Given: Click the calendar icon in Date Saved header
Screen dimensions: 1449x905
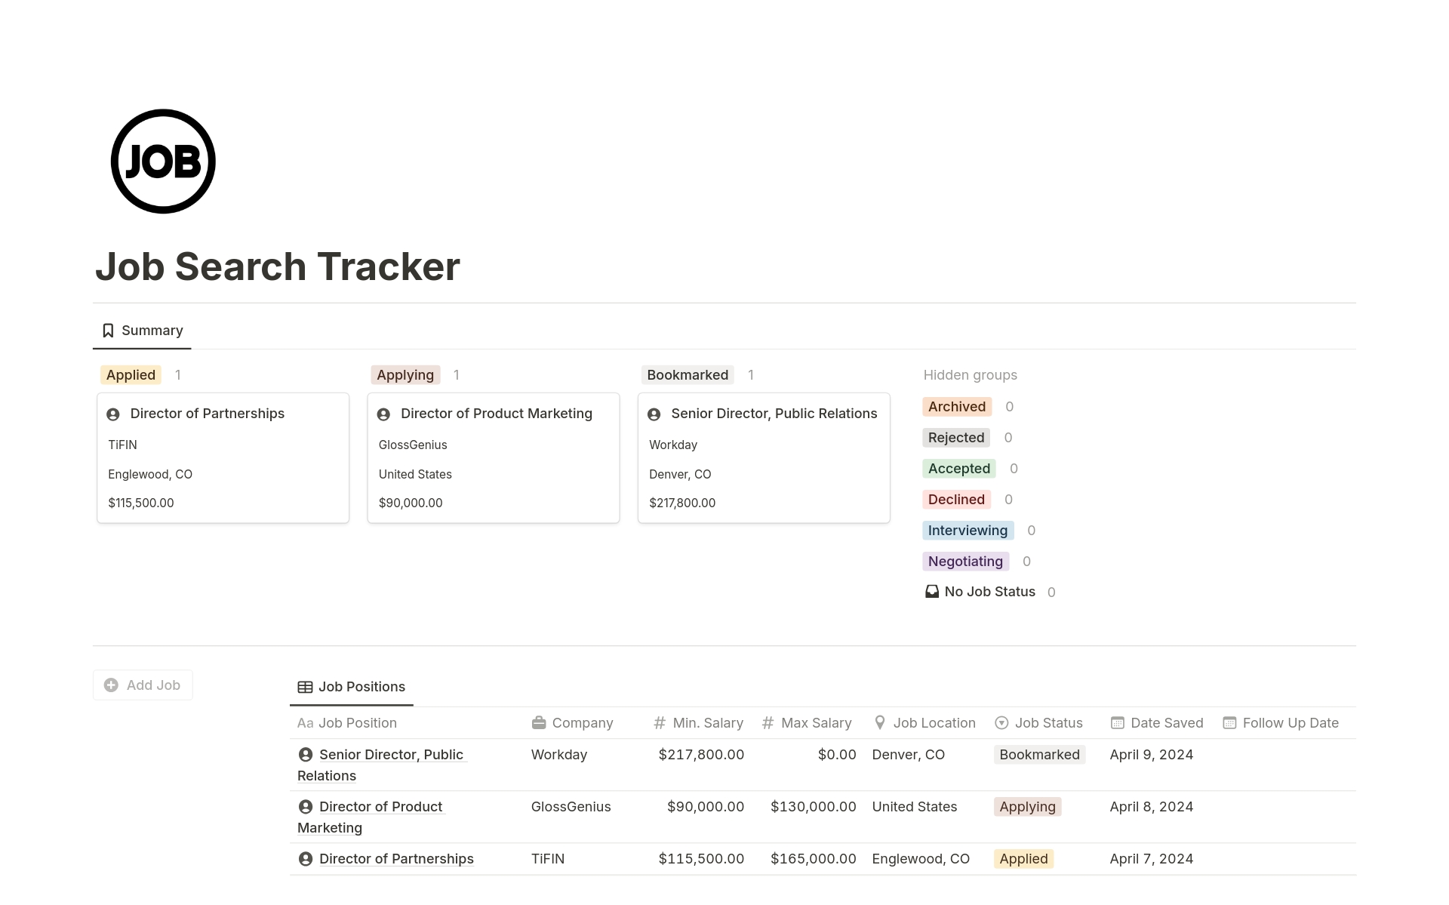Looking at the screenshot, I should click(x=1118, y=723).
